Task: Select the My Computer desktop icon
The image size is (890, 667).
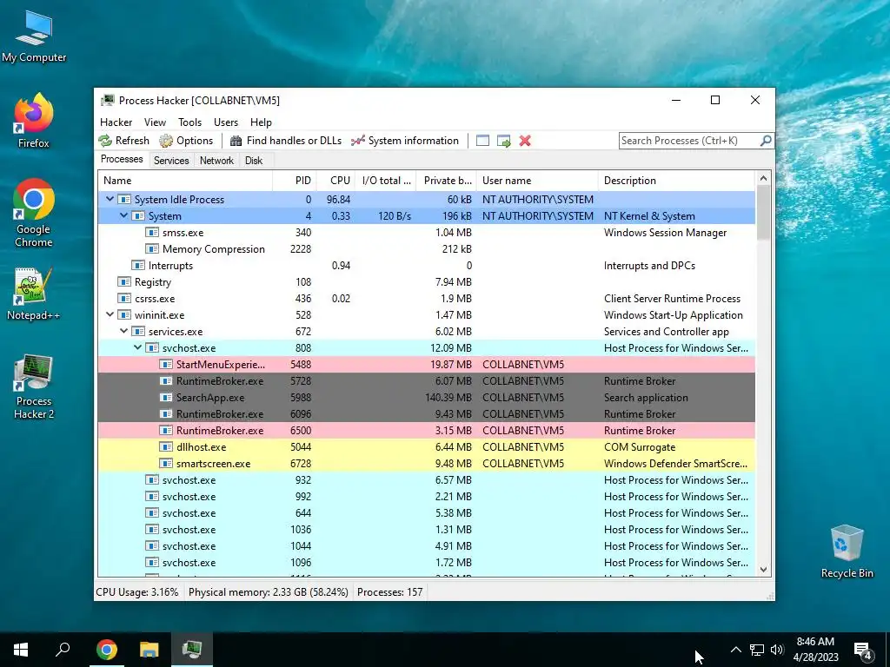Action: 34,36
